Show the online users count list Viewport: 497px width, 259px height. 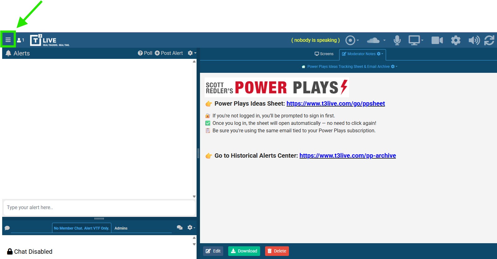point(20,40)
